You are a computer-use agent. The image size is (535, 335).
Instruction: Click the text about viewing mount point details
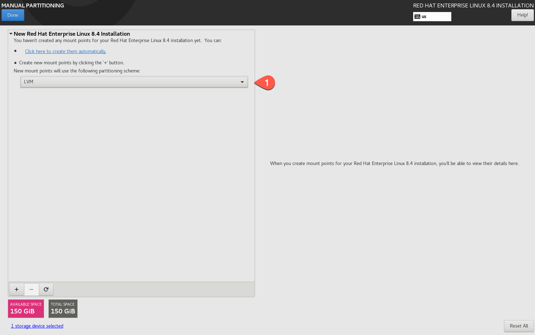(x=394, y=164)
